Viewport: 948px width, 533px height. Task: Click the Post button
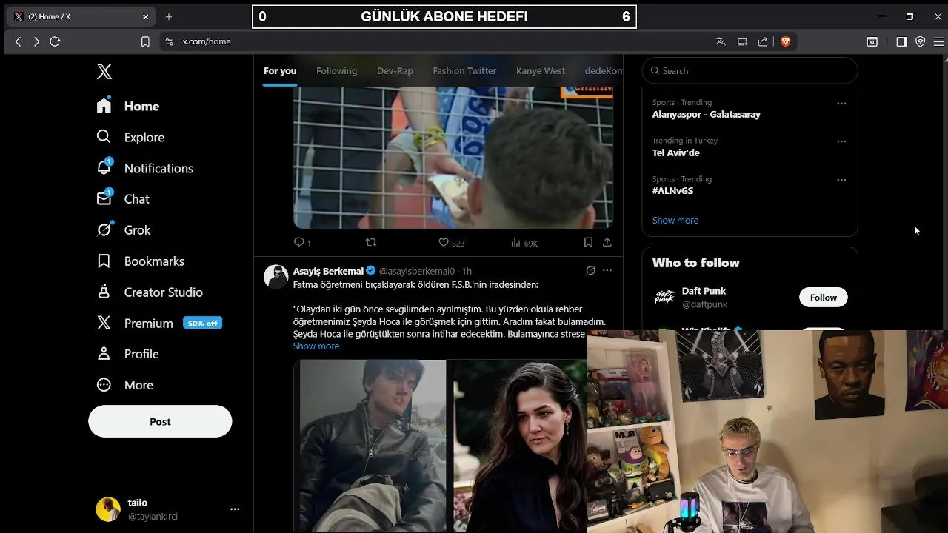tap(160, 421)
